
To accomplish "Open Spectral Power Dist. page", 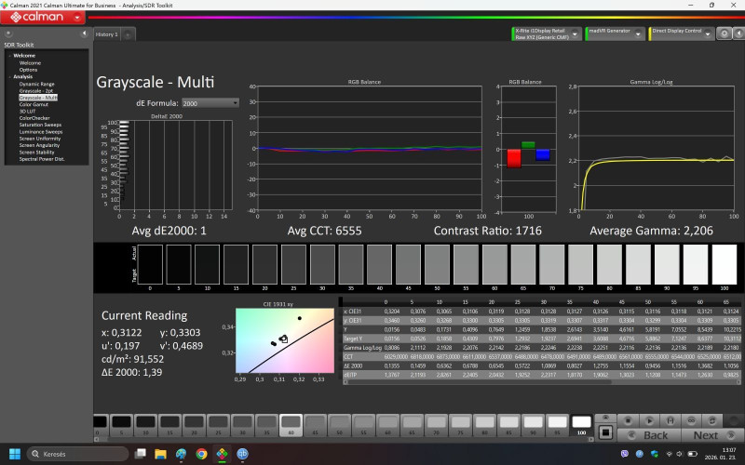I will coord(42,159).
